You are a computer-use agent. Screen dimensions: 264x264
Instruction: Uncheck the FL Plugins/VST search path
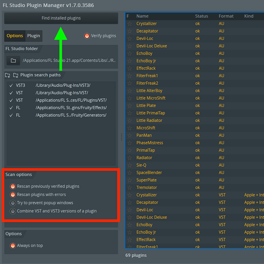(11, 100)
